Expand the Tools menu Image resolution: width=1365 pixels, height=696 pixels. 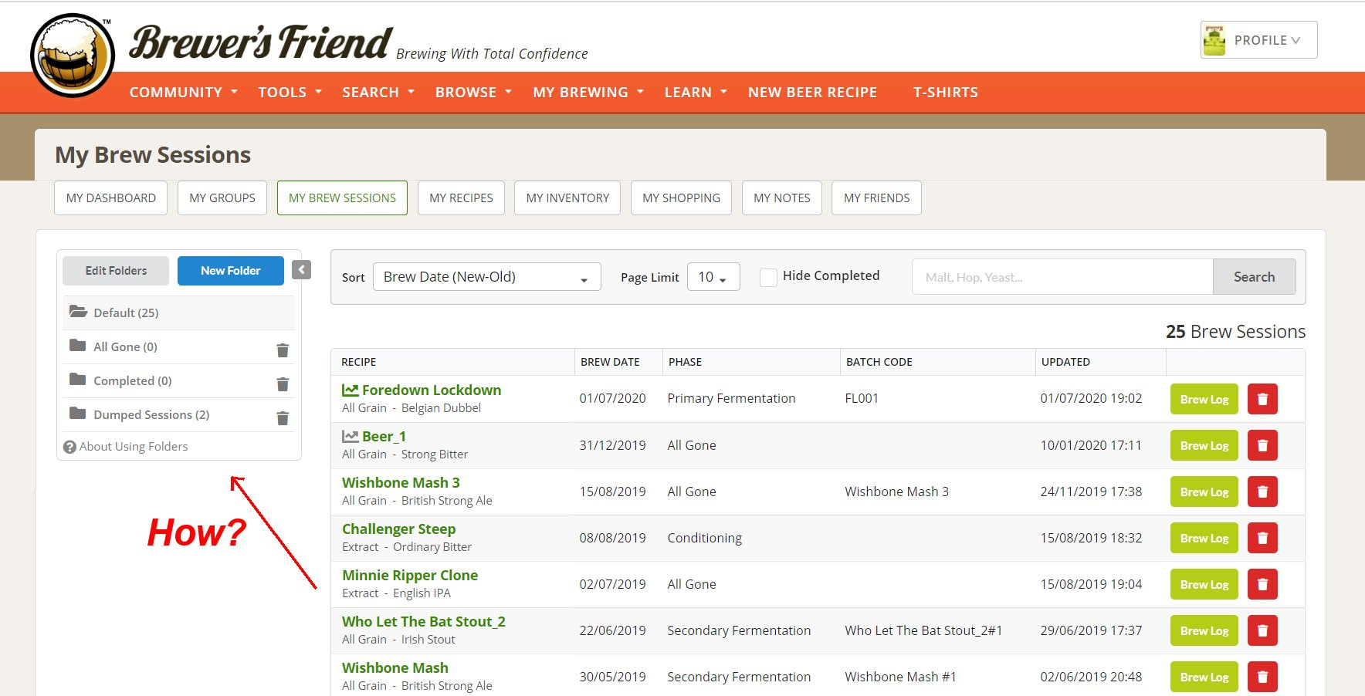coord(290,92)
